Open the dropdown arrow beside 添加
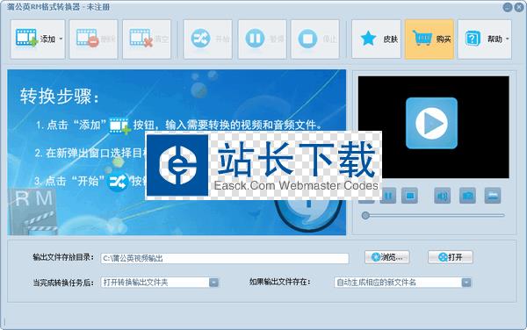527x330 pixels. (61, 39)
